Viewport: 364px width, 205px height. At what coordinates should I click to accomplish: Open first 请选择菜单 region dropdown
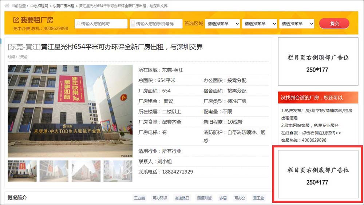click(x=222, y=24)
